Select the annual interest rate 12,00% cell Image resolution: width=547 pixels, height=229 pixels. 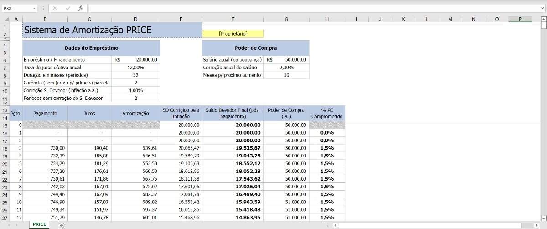136,68
